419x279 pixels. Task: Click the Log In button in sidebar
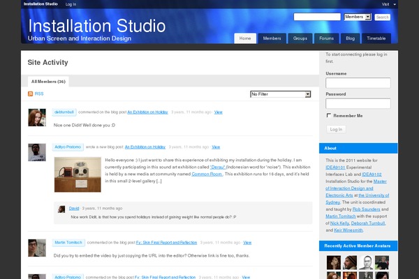(336, 129)
